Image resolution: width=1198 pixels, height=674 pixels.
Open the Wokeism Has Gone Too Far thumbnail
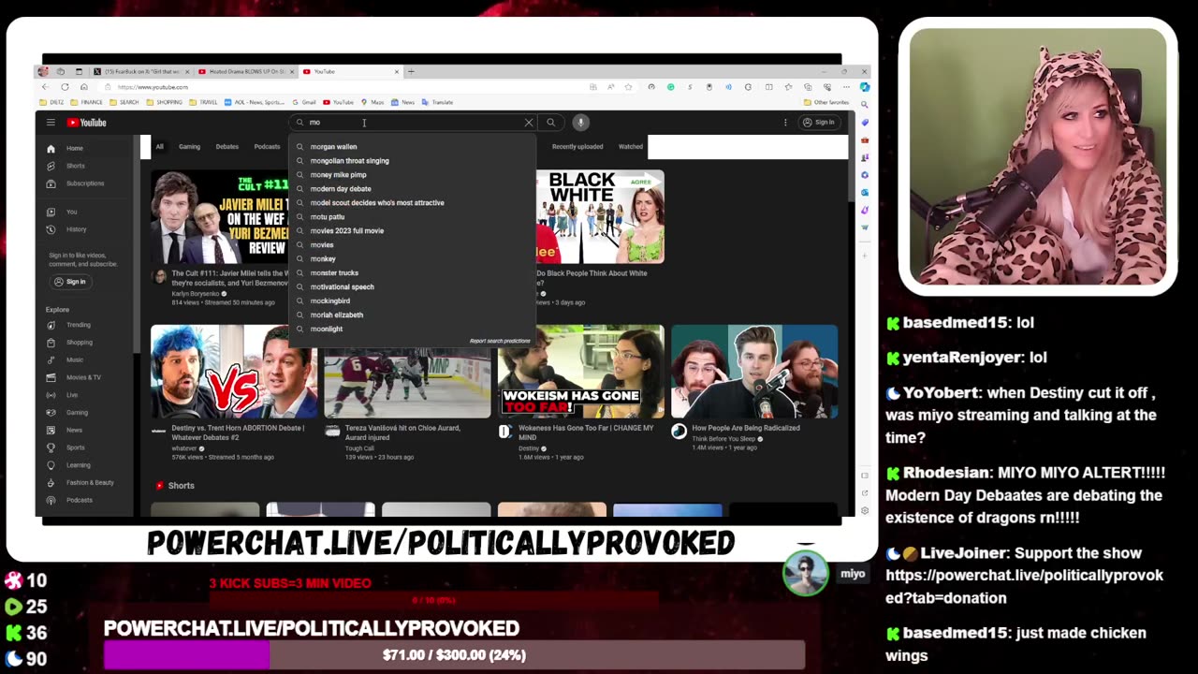pos(581,372)
